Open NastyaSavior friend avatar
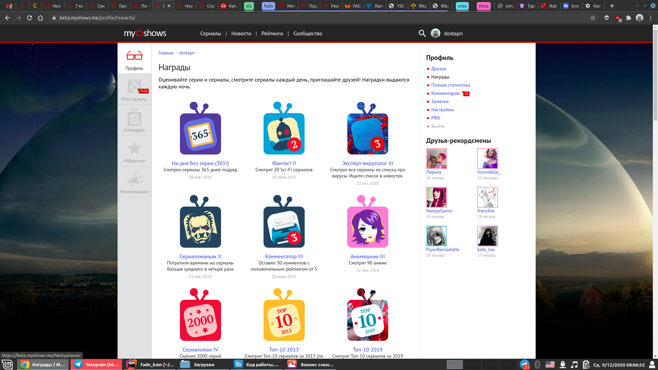The height and width of the screenshot is (370, 658). point(436,197)
